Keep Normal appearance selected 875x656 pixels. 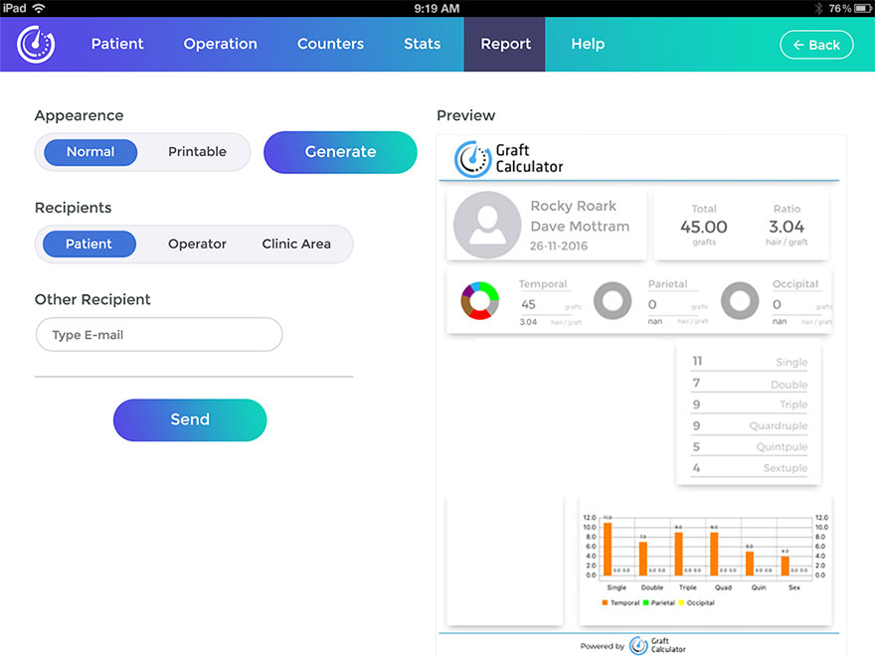88,152
